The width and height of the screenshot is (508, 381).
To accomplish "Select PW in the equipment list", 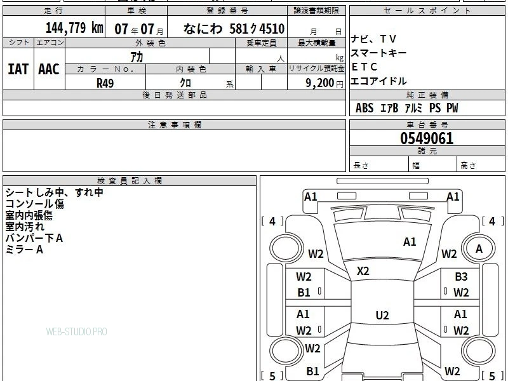I will point(452,108).
